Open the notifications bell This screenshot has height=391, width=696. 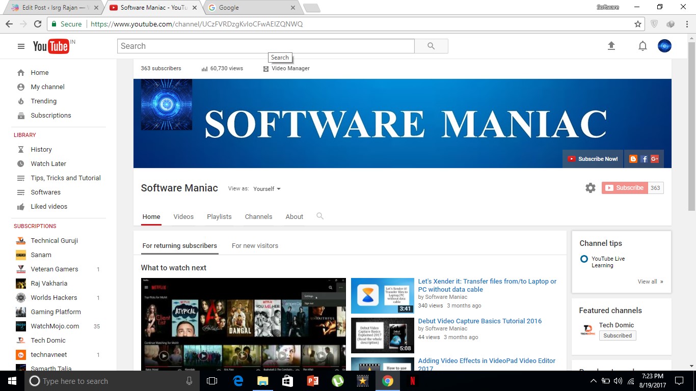(643, 46)
